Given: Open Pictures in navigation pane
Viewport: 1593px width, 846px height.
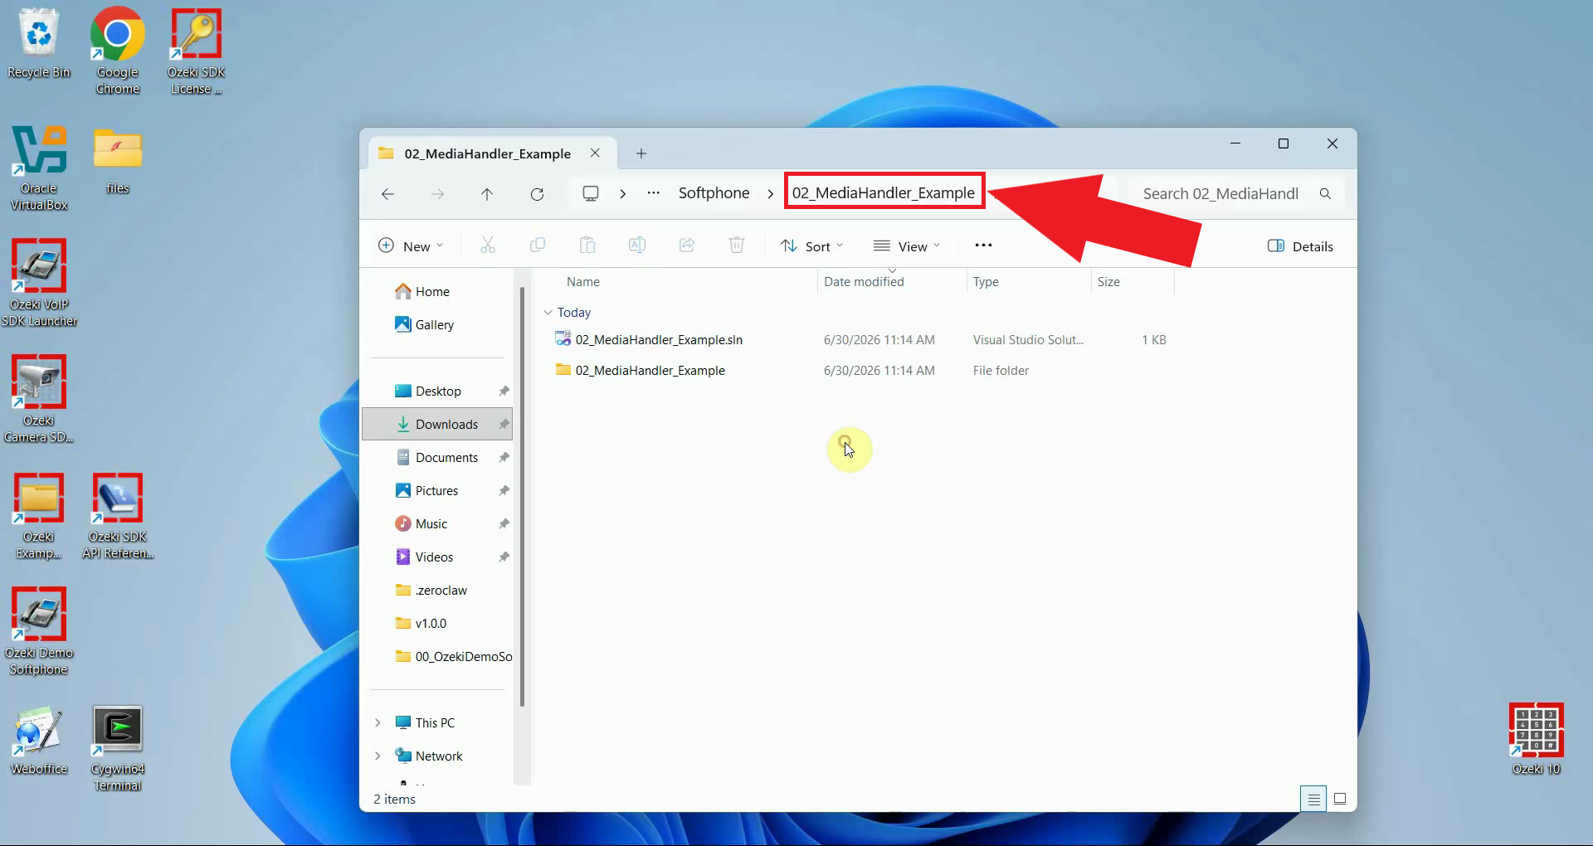Looking at the screenshot, I should click(x=437, y=491).
